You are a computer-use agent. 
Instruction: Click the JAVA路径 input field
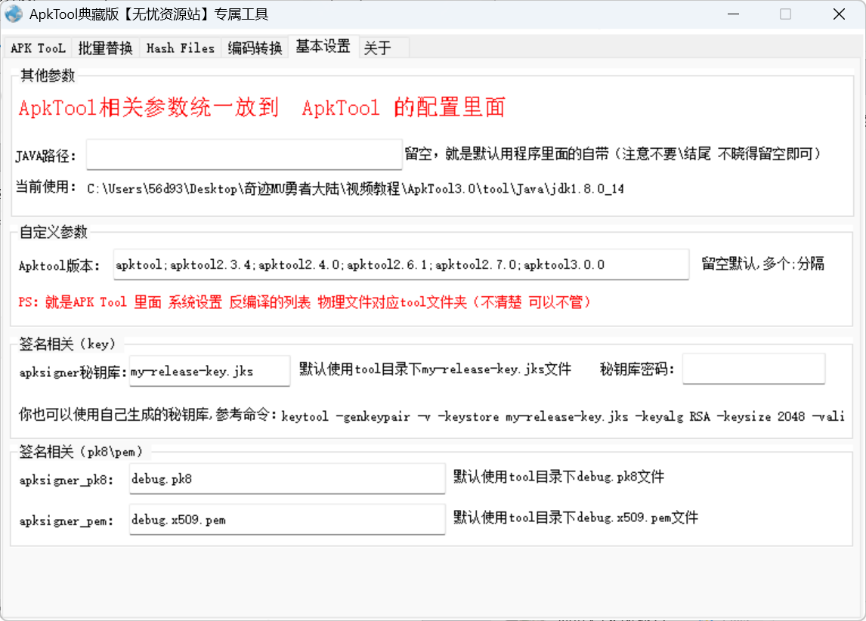click(244, 154)
